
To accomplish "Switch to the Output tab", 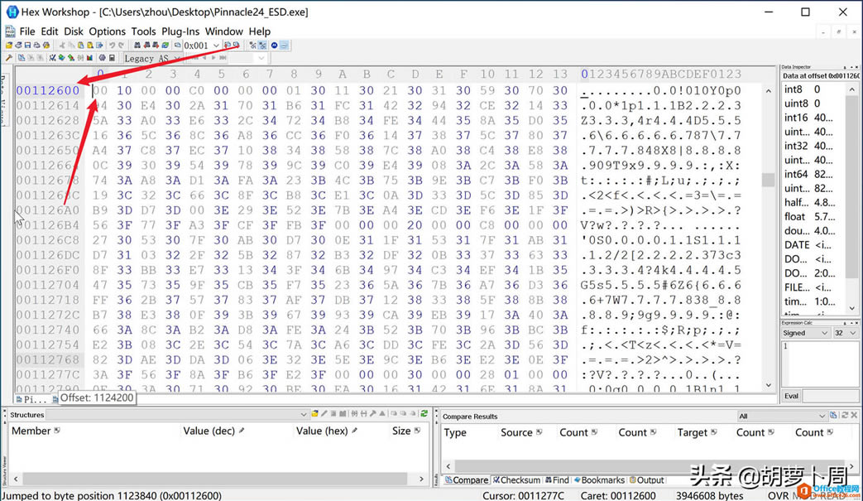I will 647,480.
